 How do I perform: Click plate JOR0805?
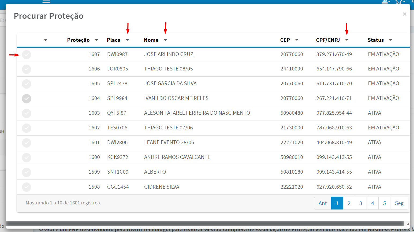point(118,69)
